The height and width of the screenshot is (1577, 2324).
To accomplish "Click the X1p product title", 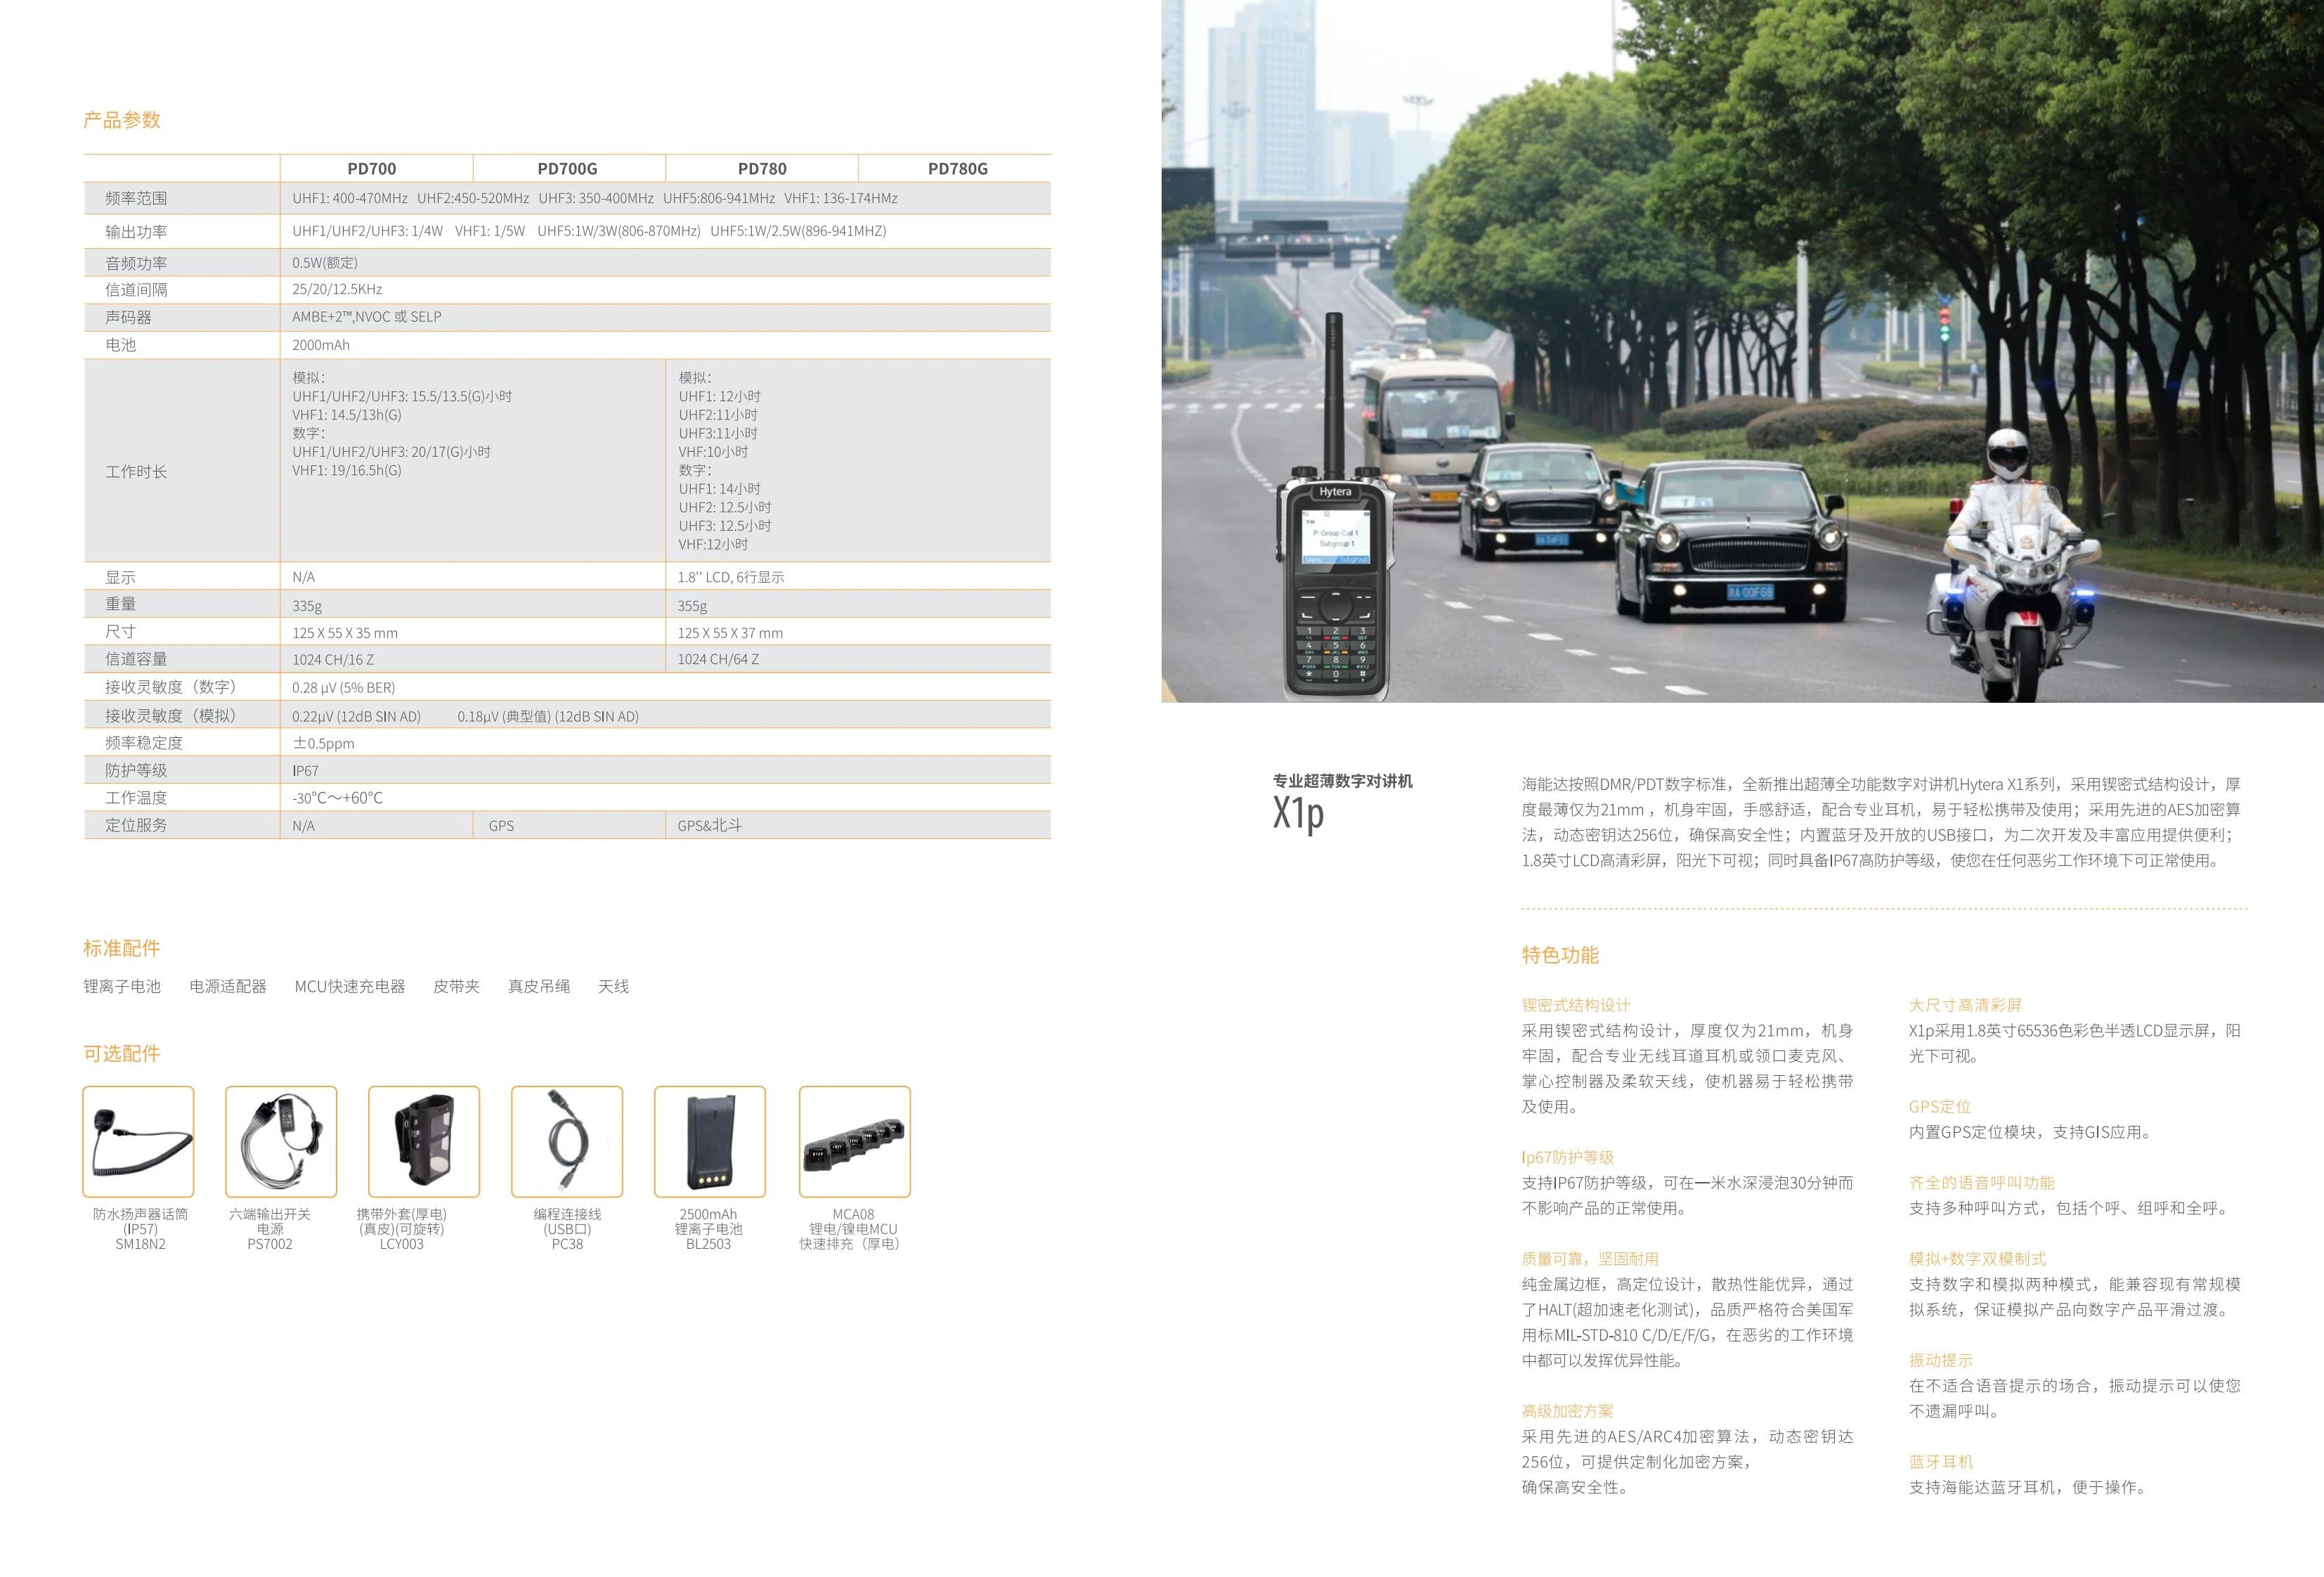I will pos(1298,812).
